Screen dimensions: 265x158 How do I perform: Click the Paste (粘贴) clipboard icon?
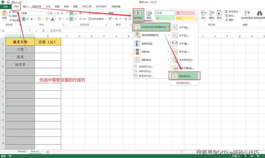[4, 14]
